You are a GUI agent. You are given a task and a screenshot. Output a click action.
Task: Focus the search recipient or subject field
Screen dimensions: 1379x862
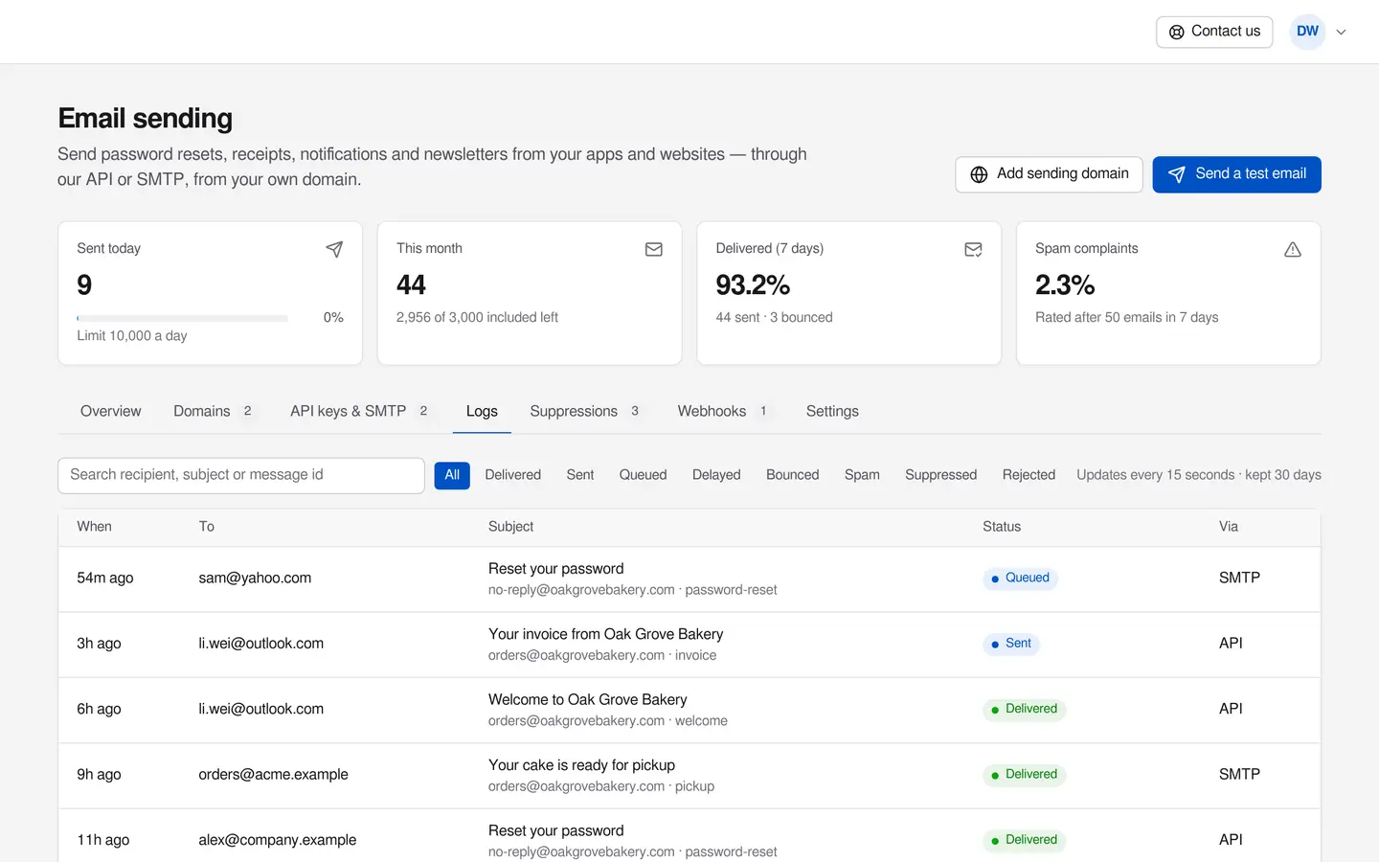[x=241, y=475]
